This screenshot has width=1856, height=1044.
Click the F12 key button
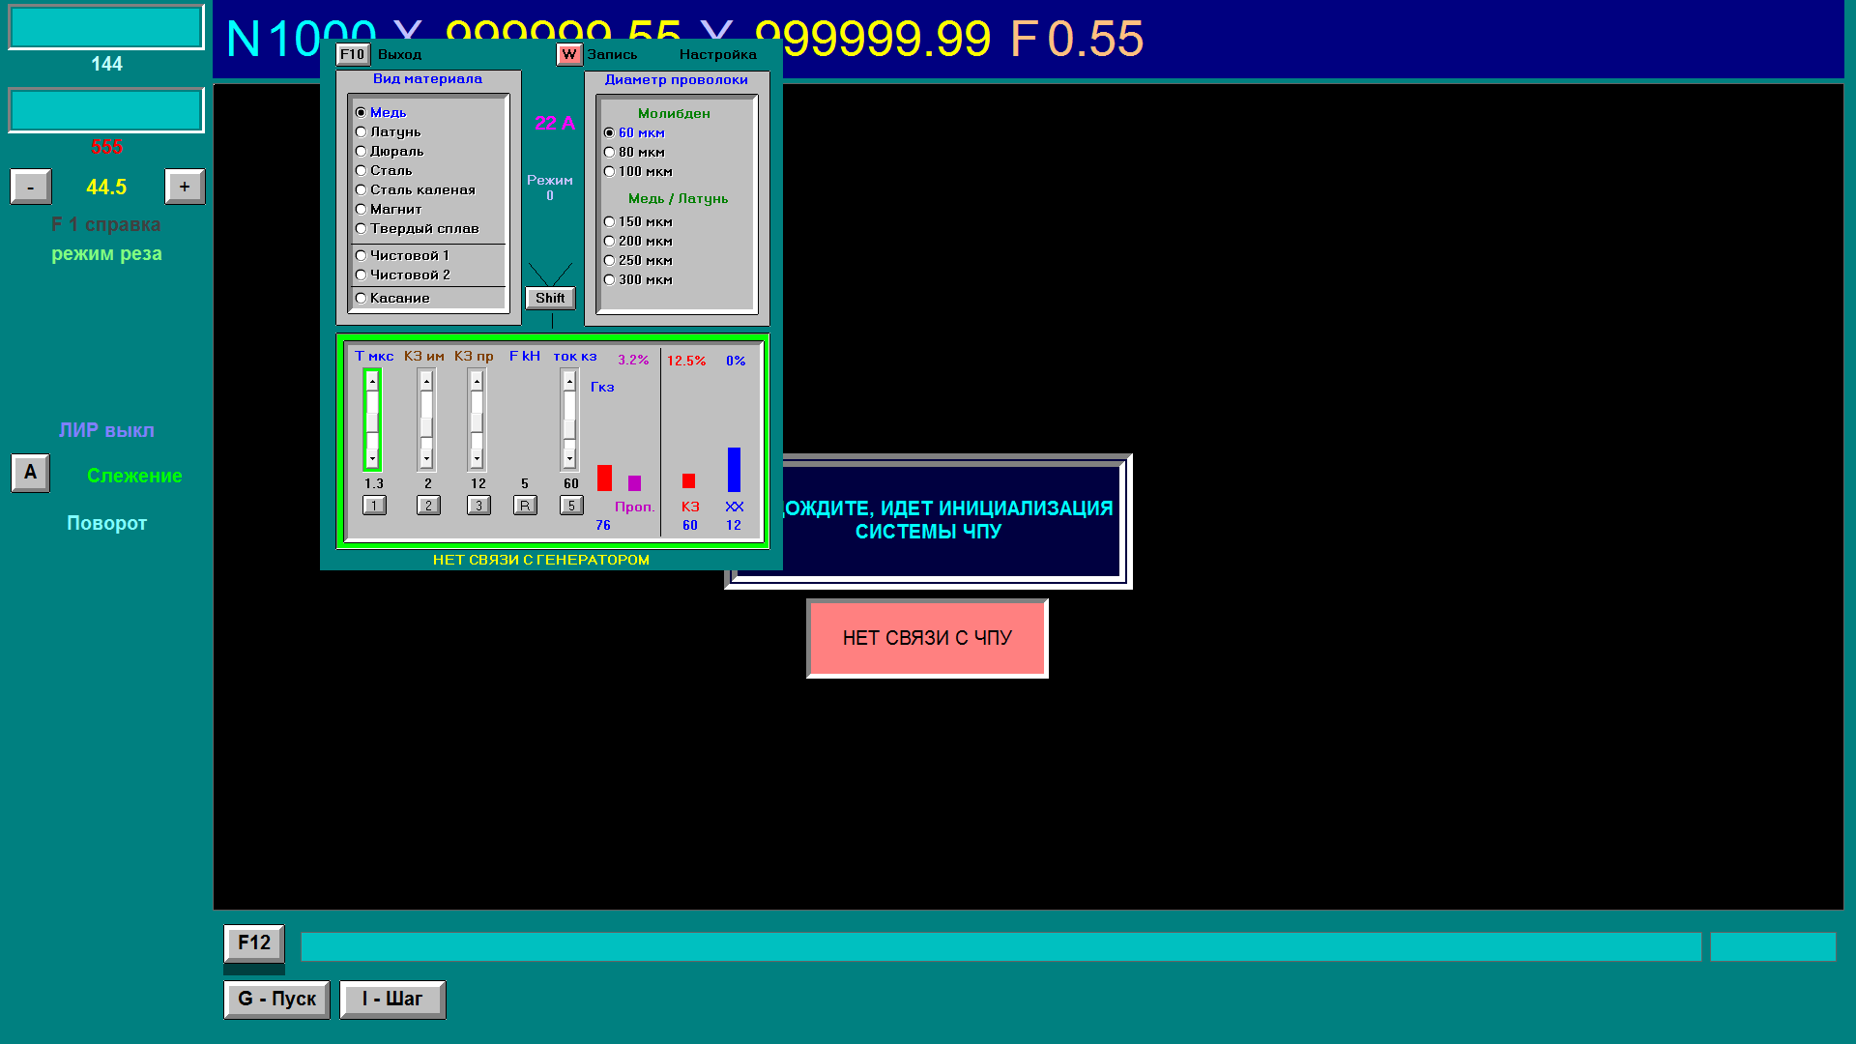tap(254, 942)
